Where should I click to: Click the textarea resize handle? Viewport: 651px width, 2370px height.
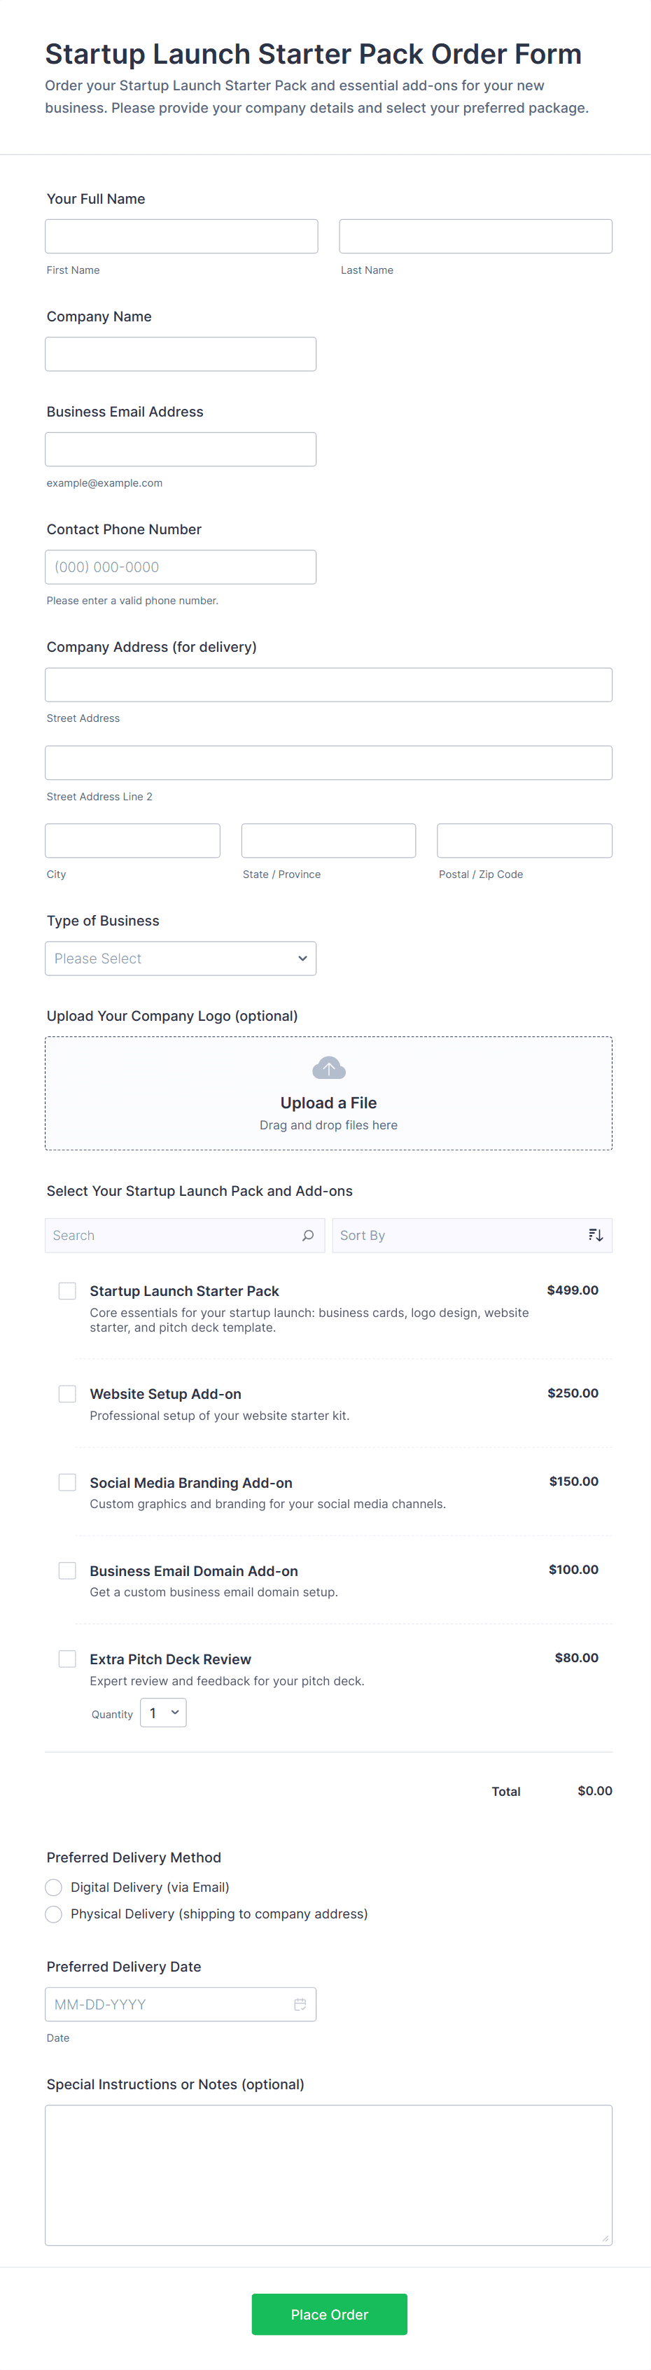pyautogui.click(x=604, y=2238)
